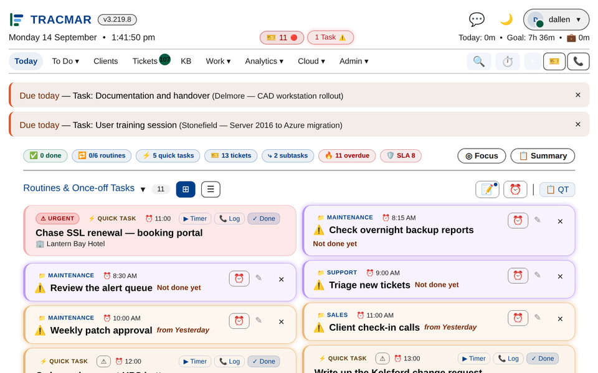
Task: Click the phone call icon button
Action: [578, 62]
